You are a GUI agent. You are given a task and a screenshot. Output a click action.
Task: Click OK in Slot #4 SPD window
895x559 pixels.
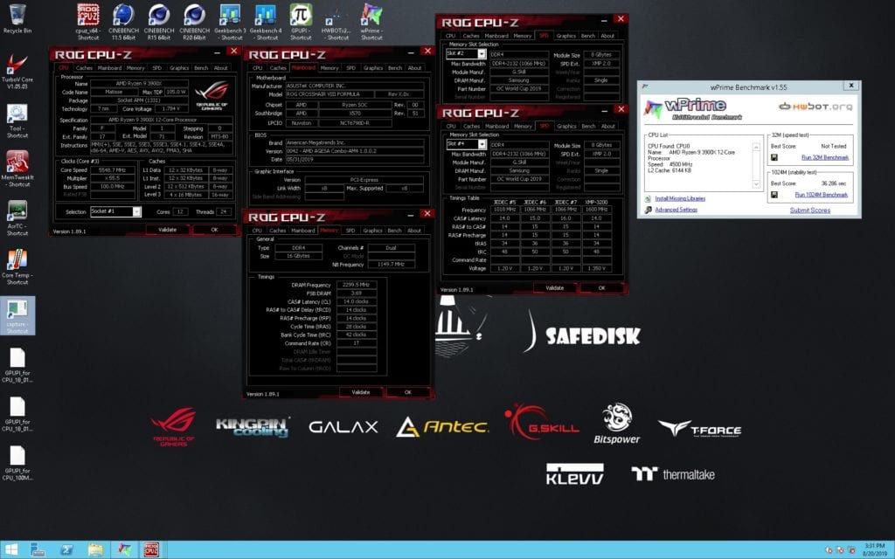pyautogui.click(x=601, y=288)
